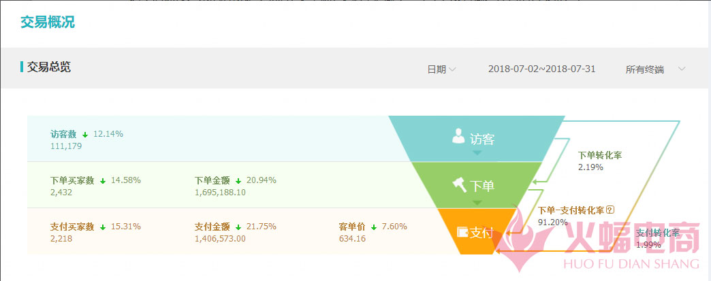The width and height of the screenshot is (711, 281).
Task: Click the 下单买家数 metric label
Action: 72,180
